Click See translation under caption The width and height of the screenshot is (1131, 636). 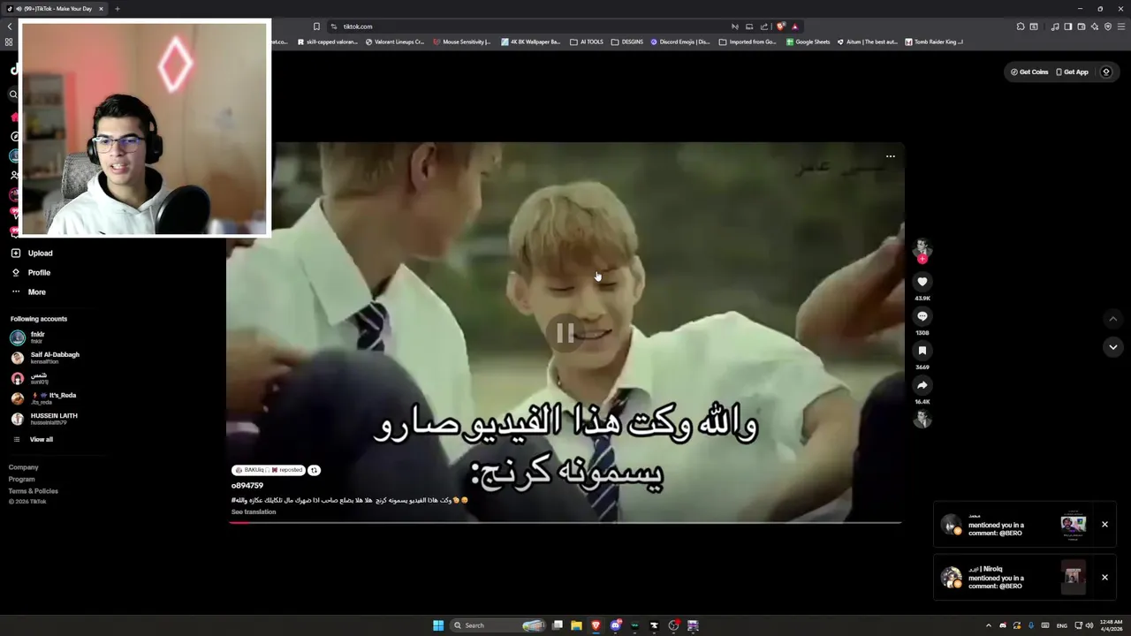pos(254,511)
